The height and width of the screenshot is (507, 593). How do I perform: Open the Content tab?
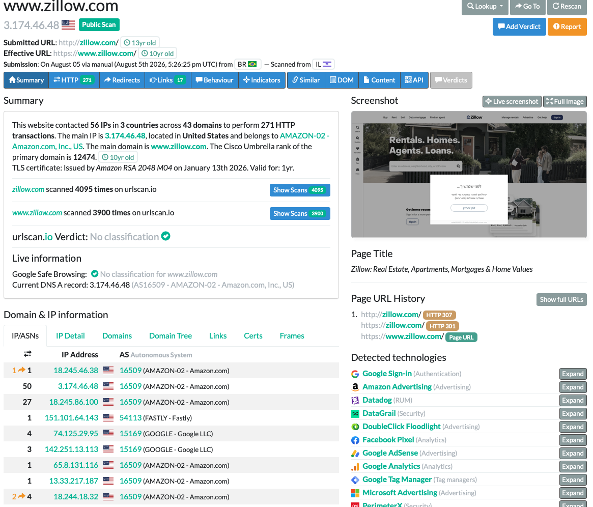[379, 80]
